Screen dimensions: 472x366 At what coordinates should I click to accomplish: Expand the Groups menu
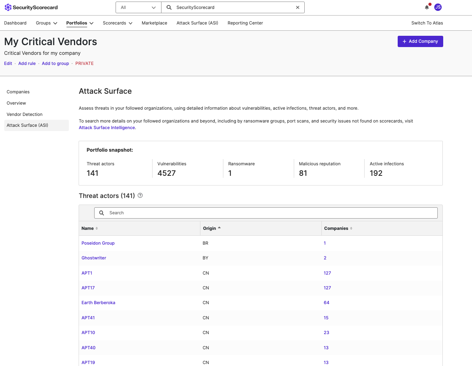(47, 23)
